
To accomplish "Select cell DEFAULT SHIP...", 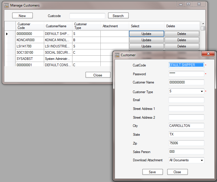I will click(x=58, y=34).
